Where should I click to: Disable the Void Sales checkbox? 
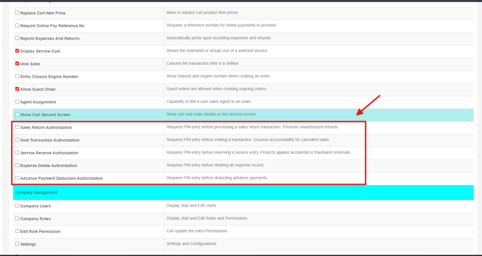(17, 64)
